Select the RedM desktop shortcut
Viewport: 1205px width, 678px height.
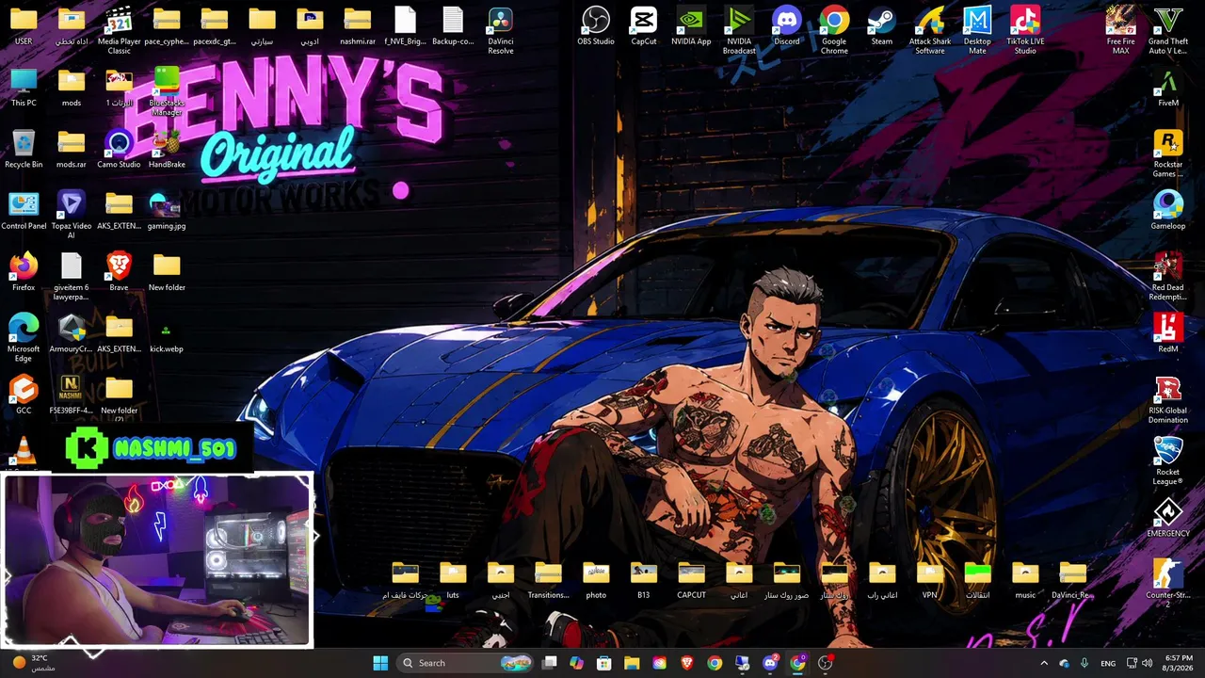click(x=1168, y=333)
